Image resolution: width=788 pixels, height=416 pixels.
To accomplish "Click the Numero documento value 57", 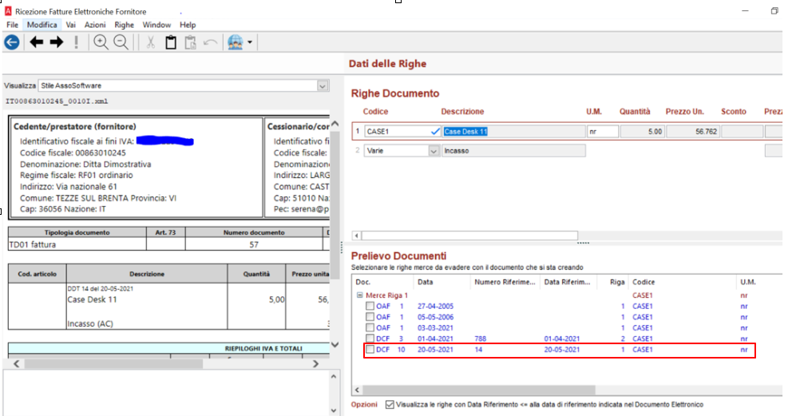I will pos(254,244).
